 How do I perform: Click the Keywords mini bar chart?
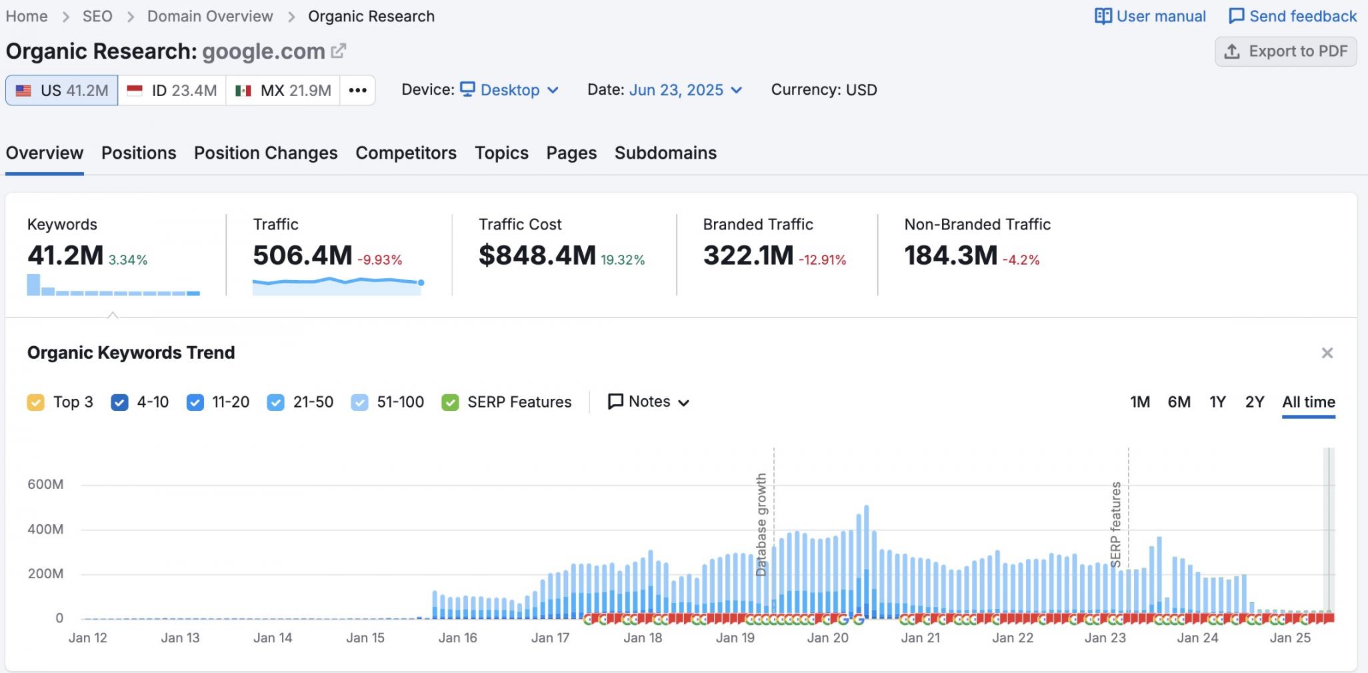[x=113, y=285]
